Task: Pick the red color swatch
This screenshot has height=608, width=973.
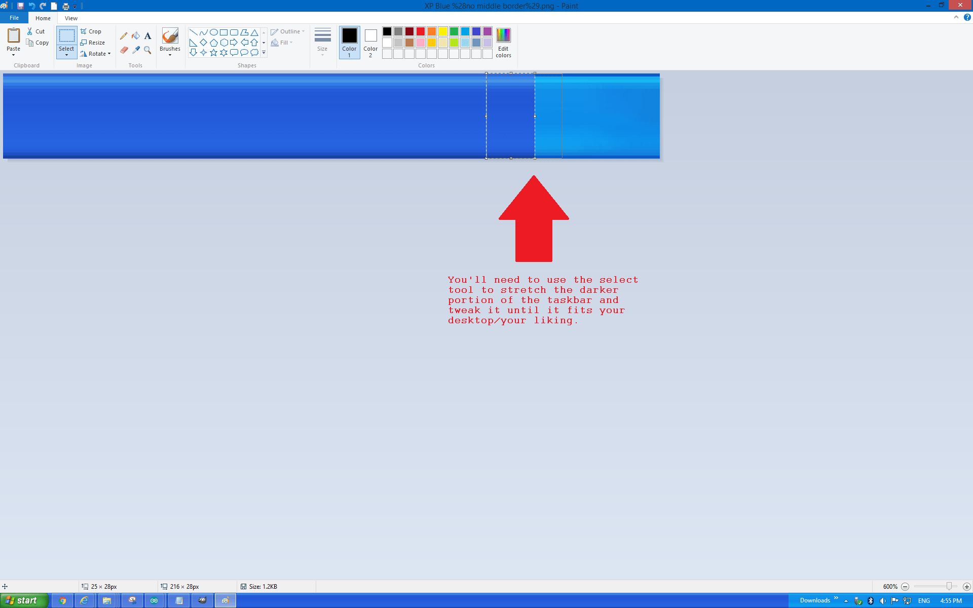Action: pyautogui.click(x=420, y=31)
